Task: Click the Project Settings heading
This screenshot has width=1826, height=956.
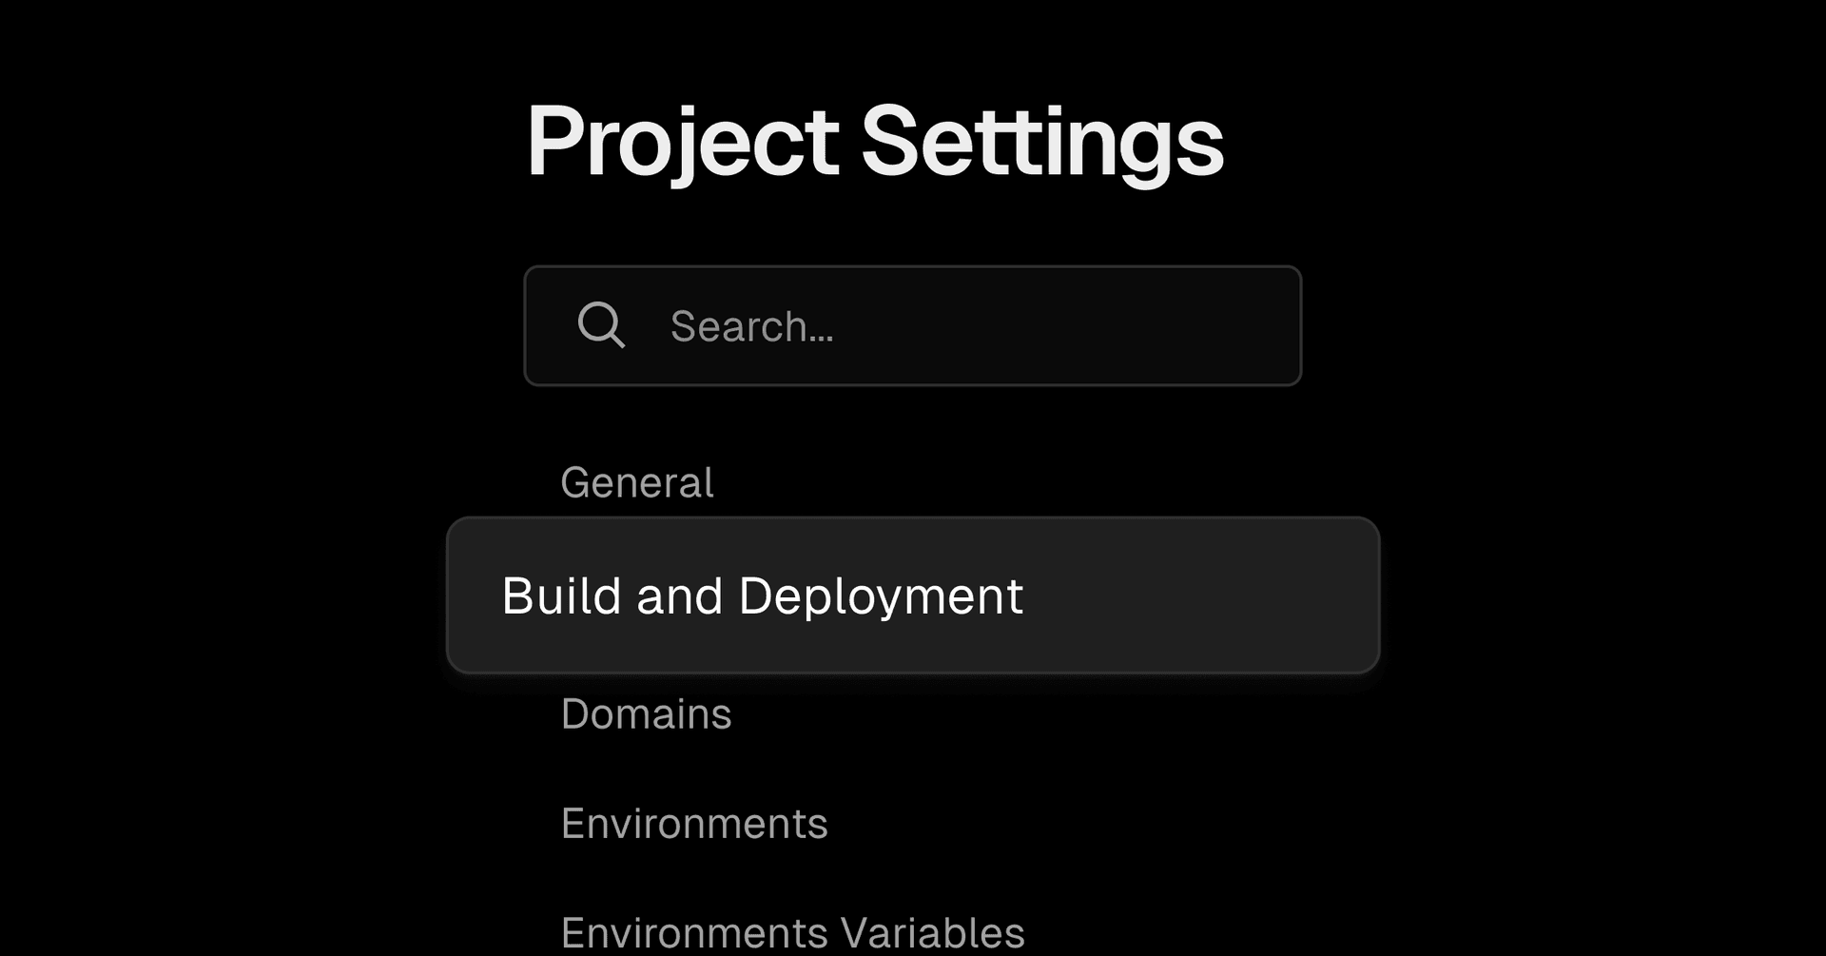Action: (874, 142)
